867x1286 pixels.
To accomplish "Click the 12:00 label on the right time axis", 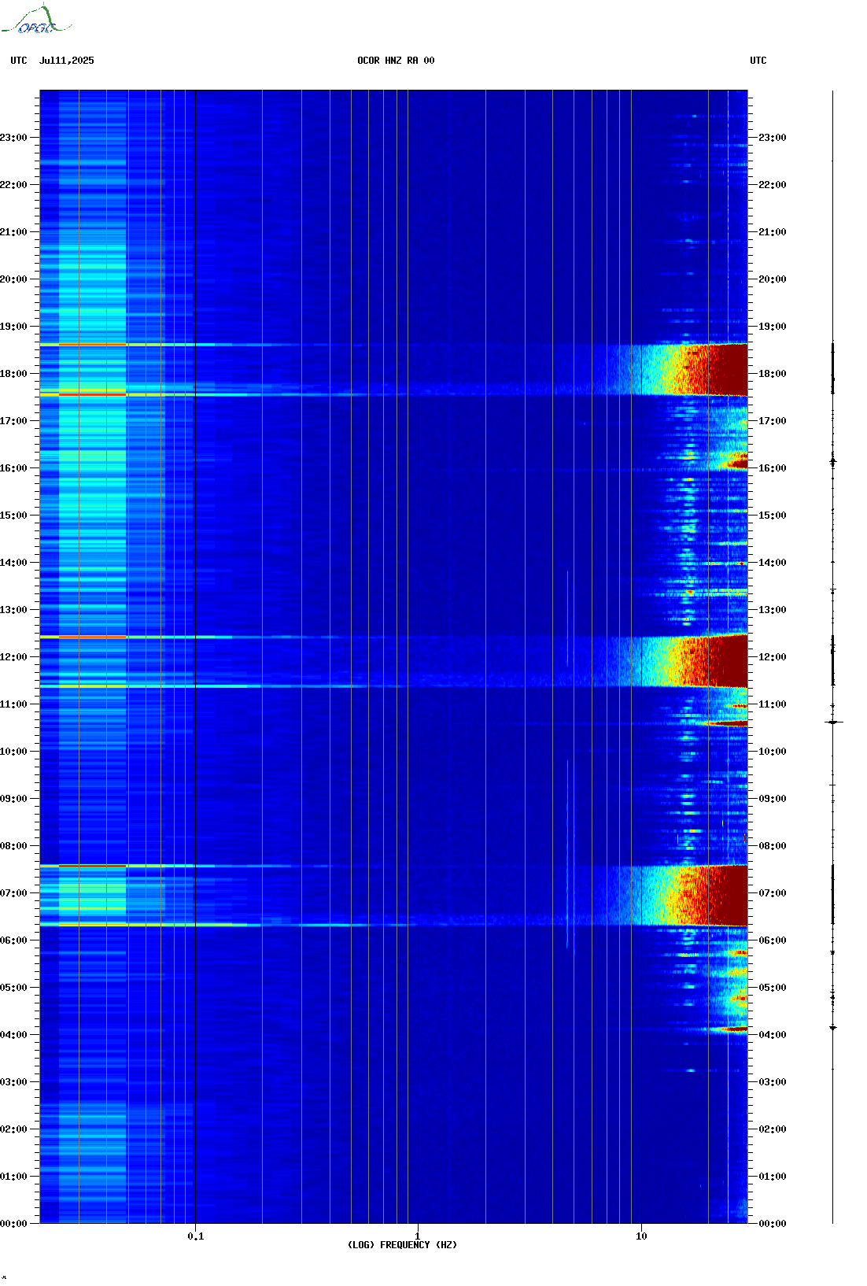I will (773, 657).
